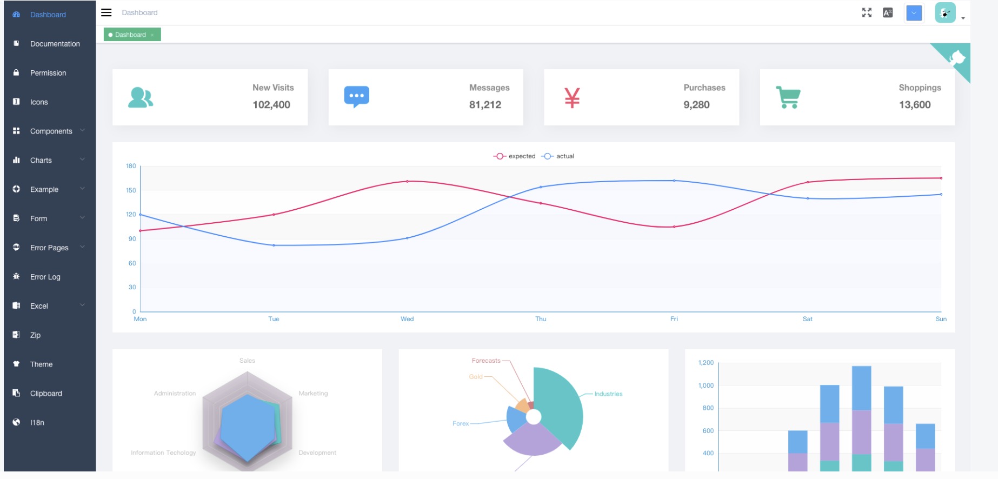Screen dimensions: 998x479
Task: Expand the Excel submenu chevron
Action: point(83,305)
